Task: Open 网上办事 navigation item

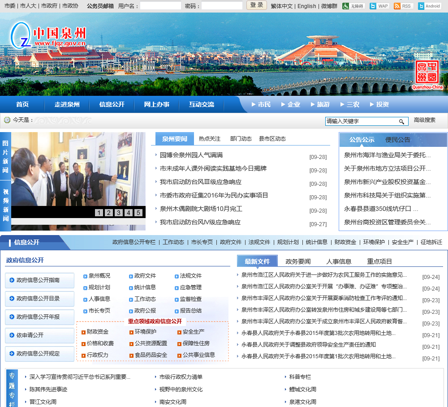Action: coord(156,104)
